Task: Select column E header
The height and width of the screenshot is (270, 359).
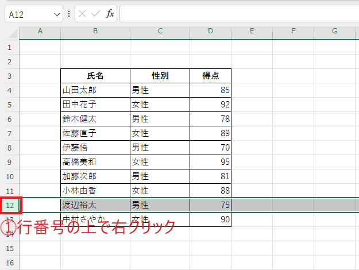Action: [252, 33]
